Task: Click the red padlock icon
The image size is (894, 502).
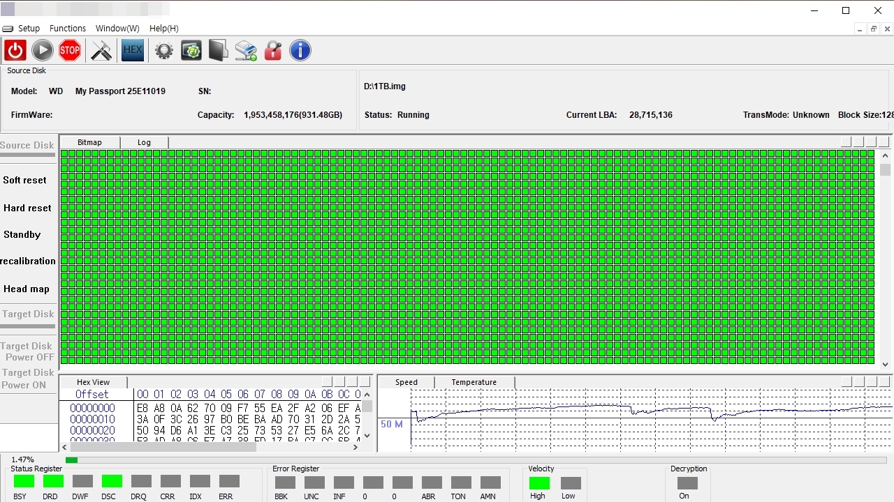Action: (x=273, y=50)
